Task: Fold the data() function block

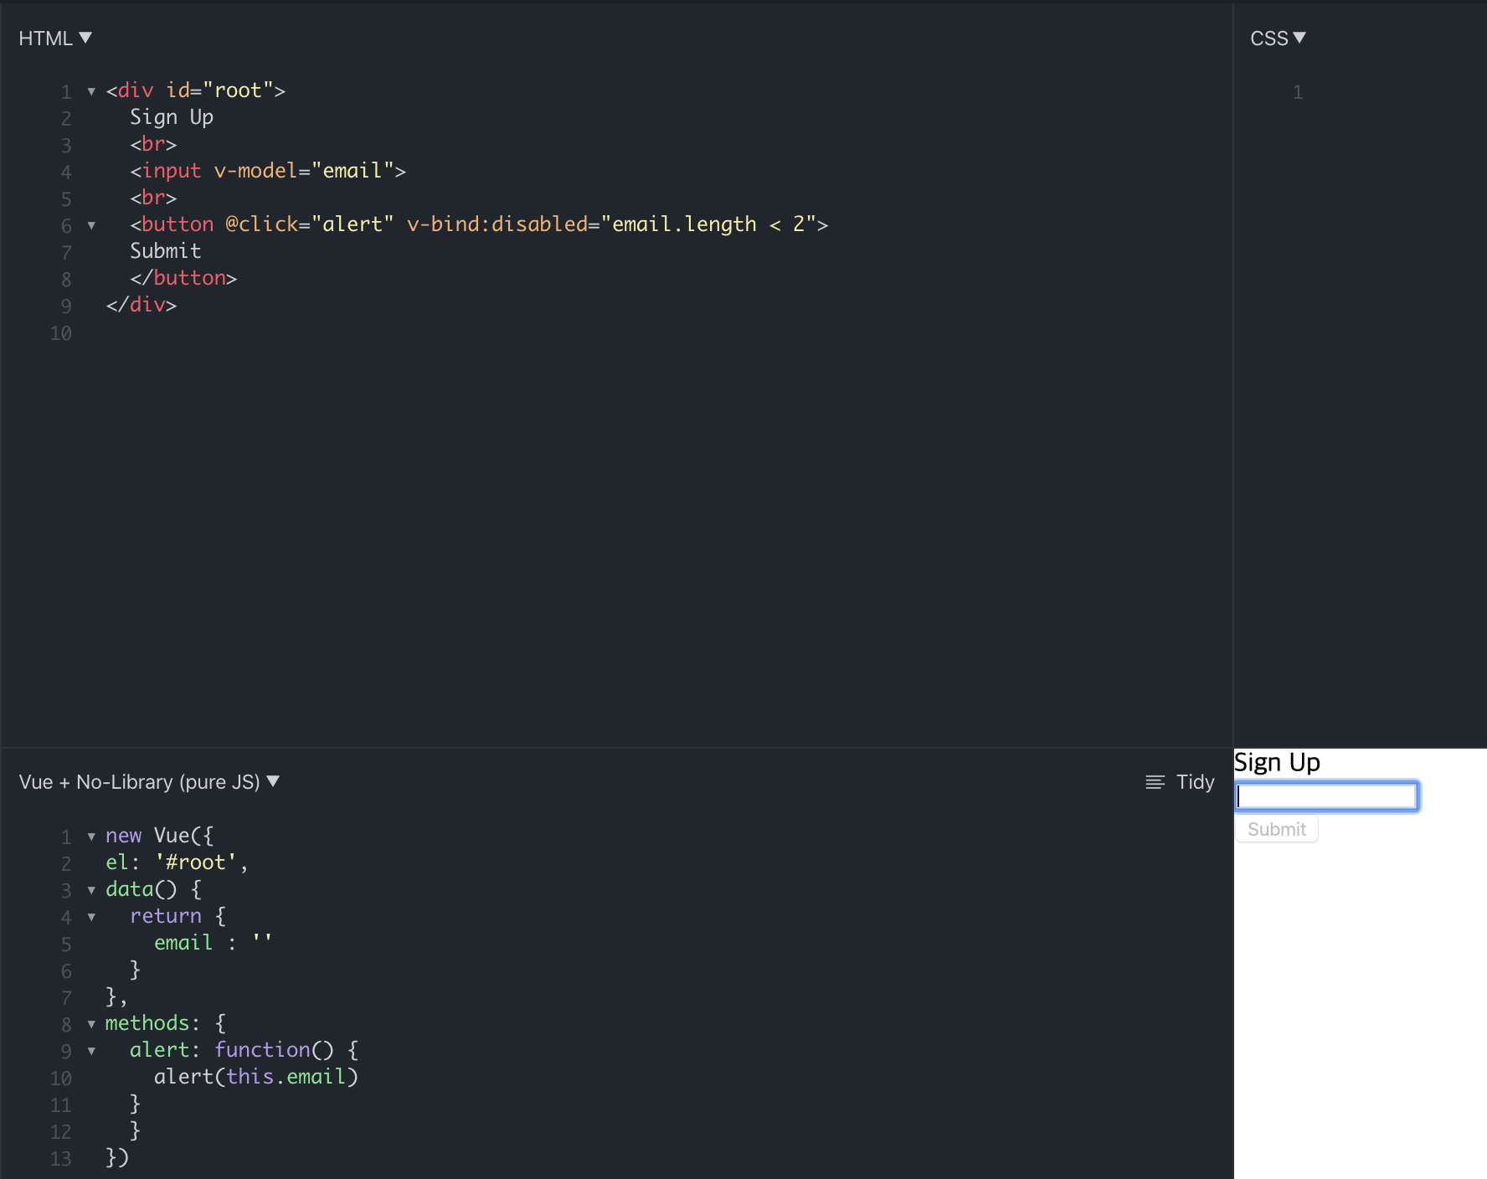Action: [x=91, y=890]
